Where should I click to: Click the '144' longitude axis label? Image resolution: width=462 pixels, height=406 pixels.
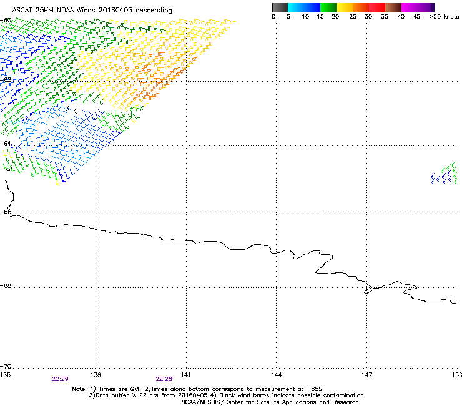click(276, 375)
